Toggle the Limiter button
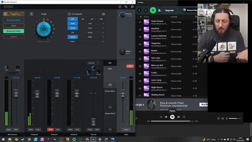The image size is (252, 142). [x=72, y=37]
